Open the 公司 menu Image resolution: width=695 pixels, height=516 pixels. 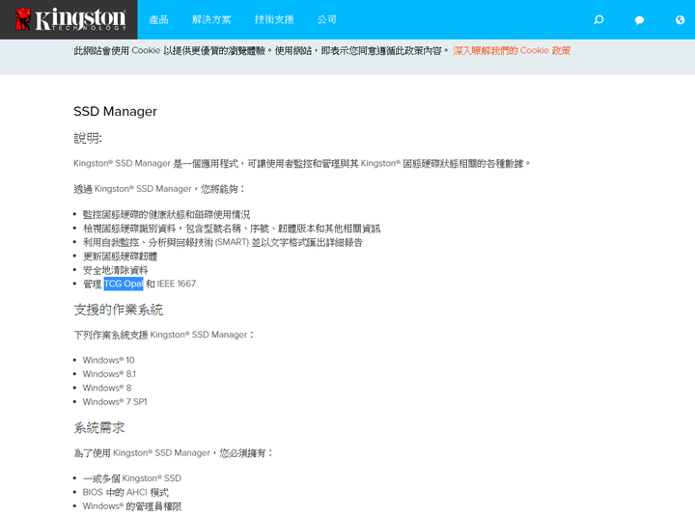pos(326,19)
